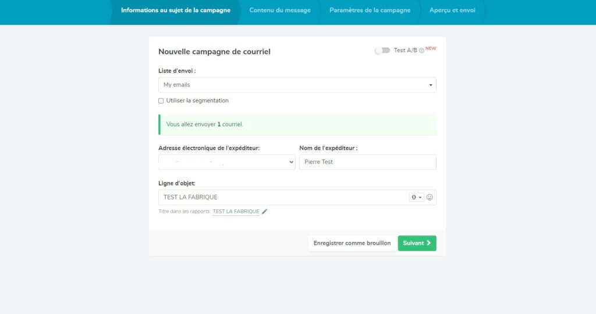Click 'Enregistrer comme brouillon' button

352,243
